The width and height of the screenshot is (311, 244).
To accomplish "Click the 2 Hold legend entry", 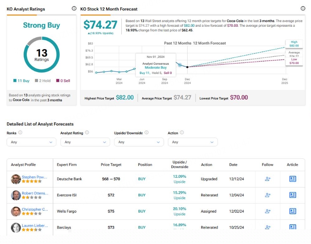I will (43, 81).
